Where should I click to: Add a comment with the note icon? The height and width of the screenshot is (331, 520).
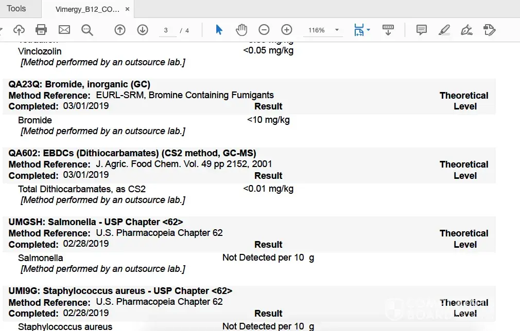click(422, 30)
